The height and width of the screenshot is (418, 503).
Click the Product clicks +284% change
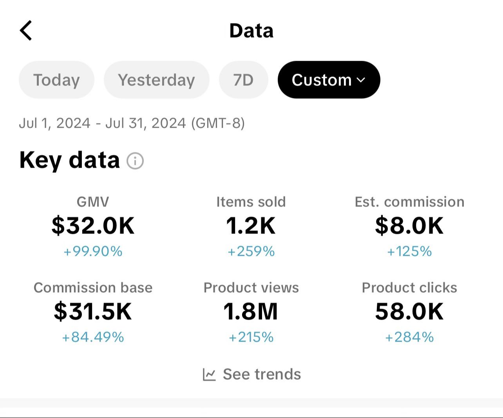pos(409,337)
